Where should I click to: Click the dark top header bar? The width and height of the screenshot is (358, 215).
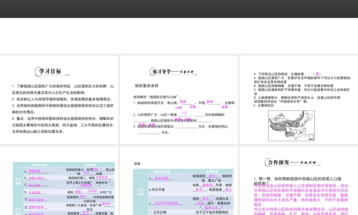179,9
